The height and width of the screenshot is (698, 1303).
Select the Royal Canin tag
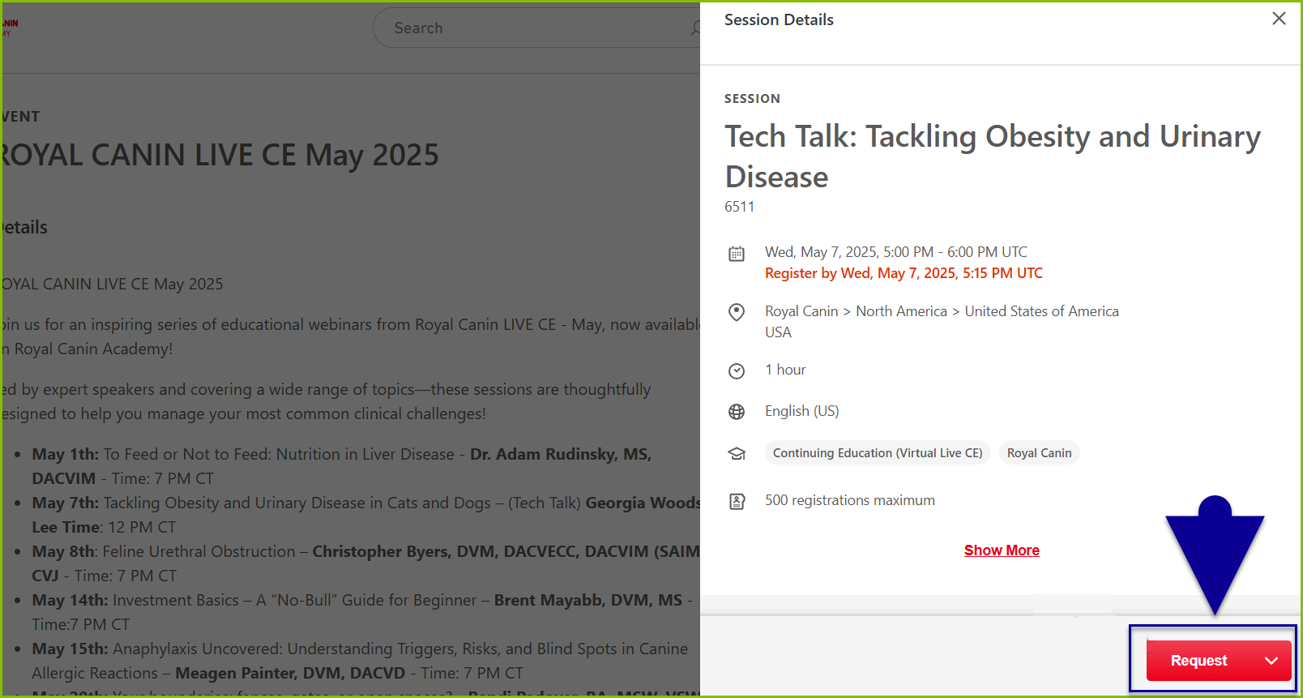point(1040,453)
